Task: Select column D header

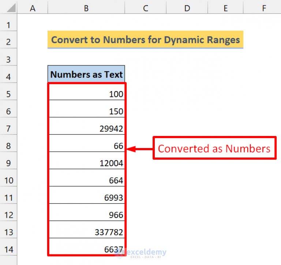Action: [187, 8]
